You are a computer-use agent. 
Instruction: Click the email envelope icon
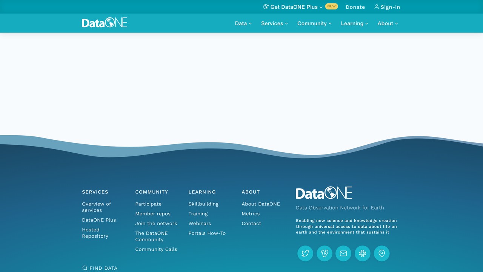coord(343,253)
